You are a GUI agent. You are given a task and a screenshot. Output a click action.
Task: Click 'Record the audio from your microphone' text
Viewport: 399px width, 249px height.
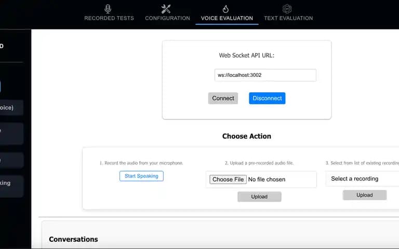click(141, 163)
